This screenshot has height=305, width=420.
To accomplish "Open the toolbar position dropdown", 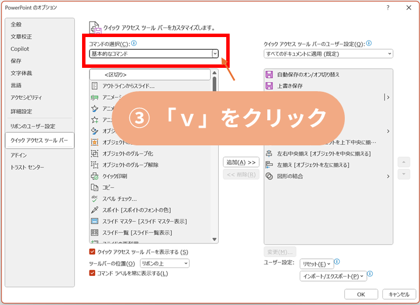I will [x=185, y=263].
